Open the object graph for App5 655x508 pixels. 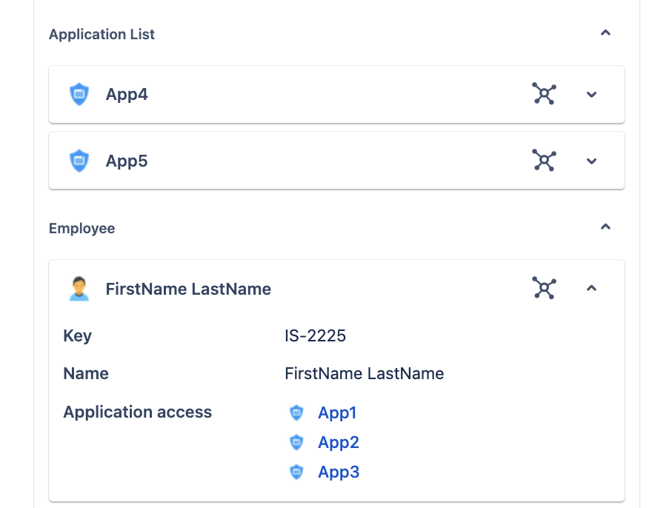(x=544, y=161)
